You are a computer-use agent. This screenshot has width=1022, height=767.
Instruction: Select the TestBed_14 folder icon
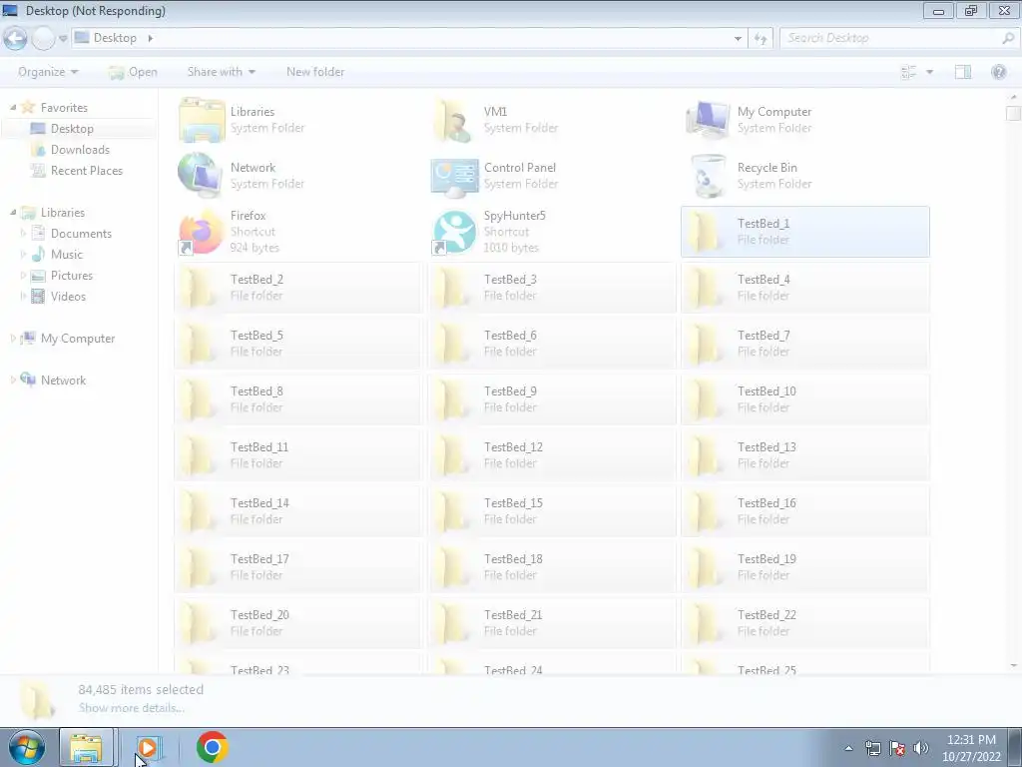coord(199,511)
